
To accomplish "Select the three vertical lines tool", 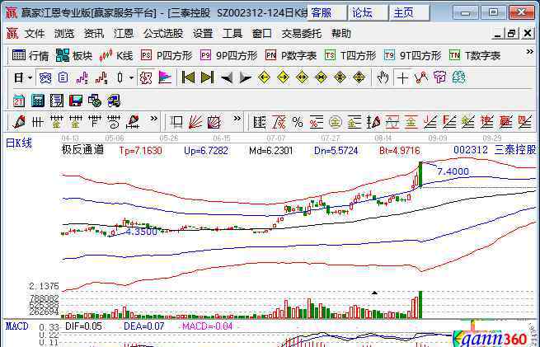I will tap(37, 122).
